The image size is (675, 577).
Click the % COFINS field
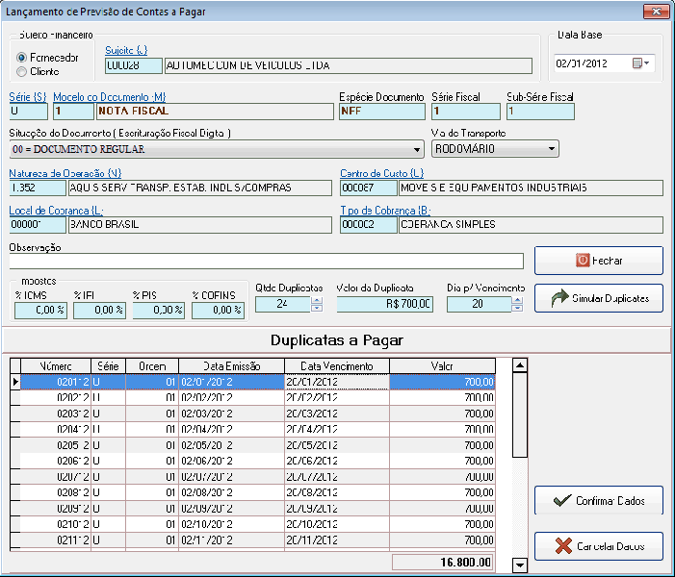pos(218,311)
